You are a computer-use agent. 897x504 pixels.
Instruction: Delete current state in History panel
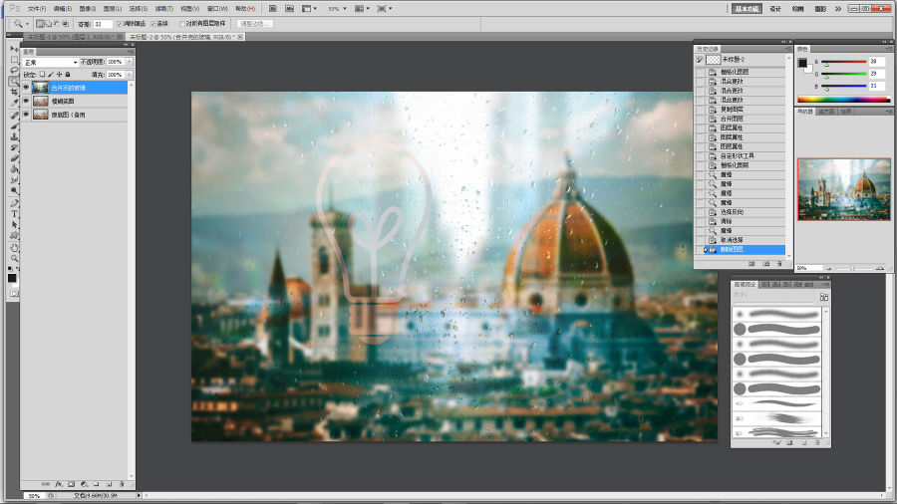[778, 264]
